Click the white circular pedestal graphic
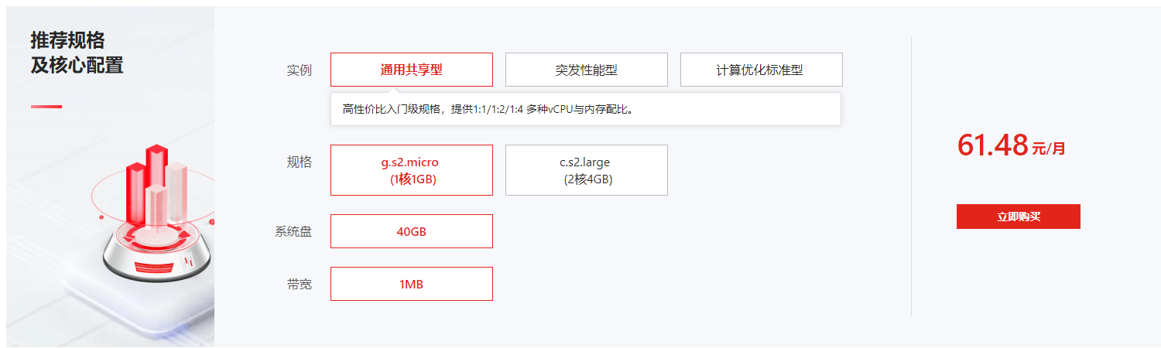Screen dimensions: 1161x348 pos(157,254)
